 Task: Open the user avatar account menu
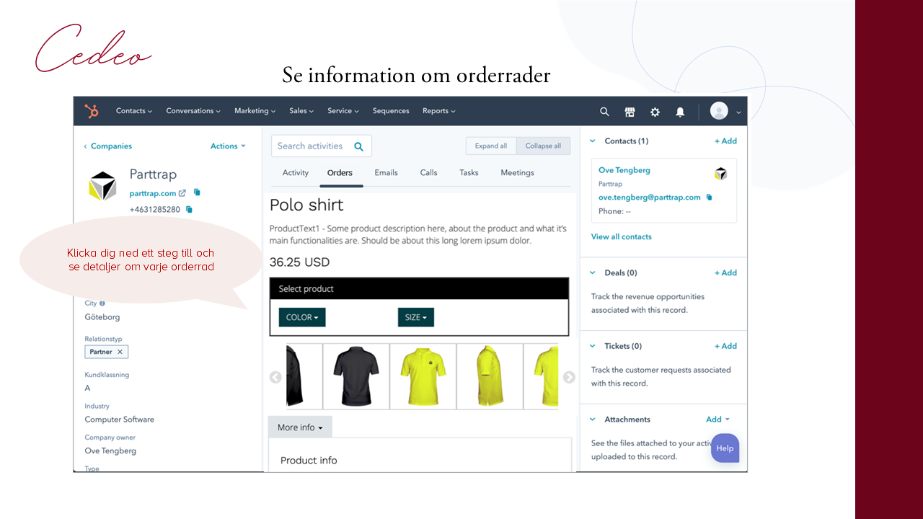[725, 111]
